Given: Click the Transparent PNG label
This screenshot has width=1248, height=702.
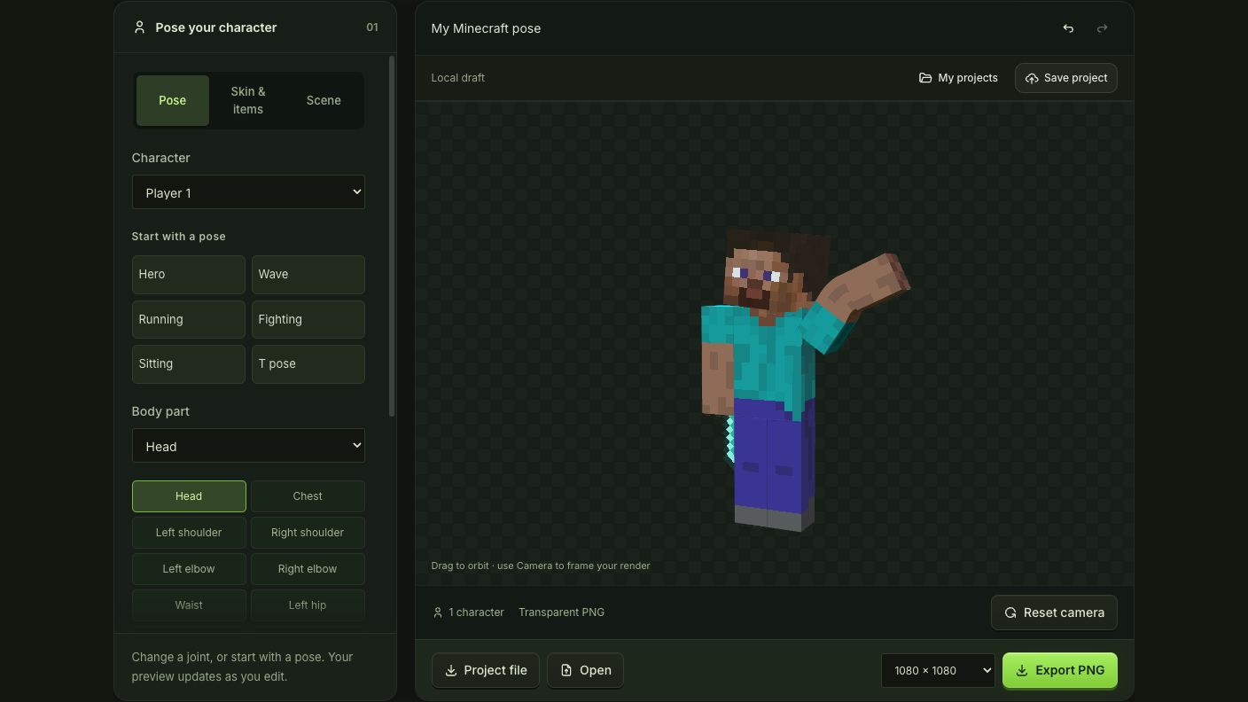Looking at the screenshot, I should pyautogui.click(x=561, y=612).
